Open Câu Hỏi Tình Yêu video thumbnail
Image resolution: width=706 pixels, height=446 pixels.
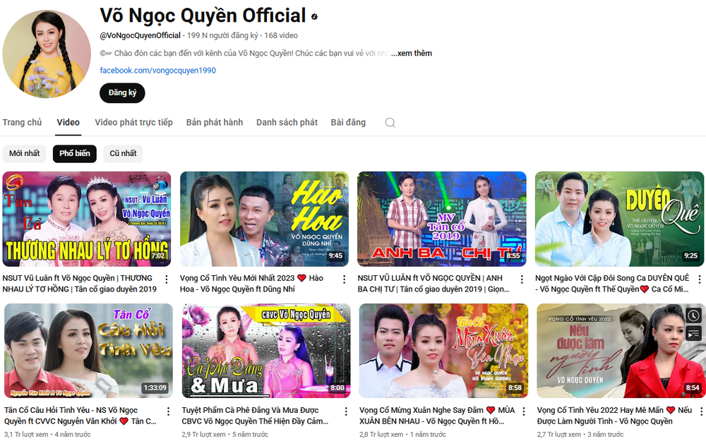[x=89, y=351]
